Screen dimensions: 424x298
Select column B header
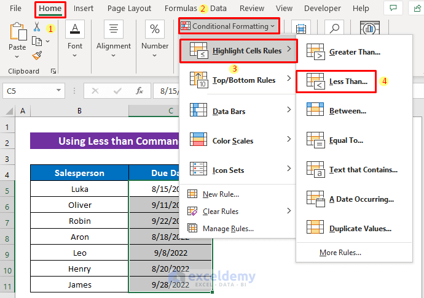[x=79, y=111]
